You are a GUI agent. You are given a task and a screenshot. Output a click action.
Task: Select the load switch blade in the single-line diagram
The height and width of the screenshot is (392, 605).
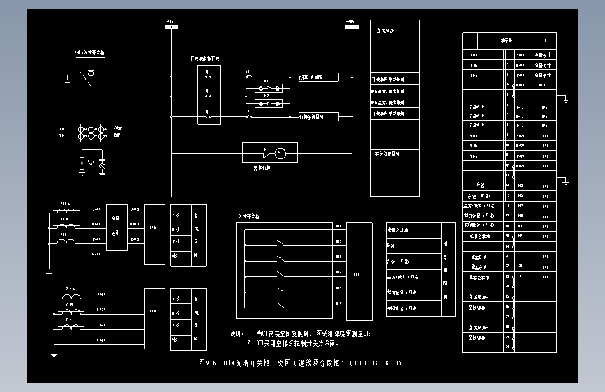pyautogui.click(x=85, y=80)
